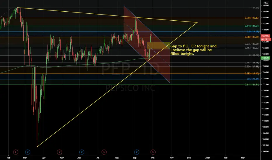This screenshot has width=272, height=160.
Task: Click the 2021 label on the time axis
Action: (208, 158)
